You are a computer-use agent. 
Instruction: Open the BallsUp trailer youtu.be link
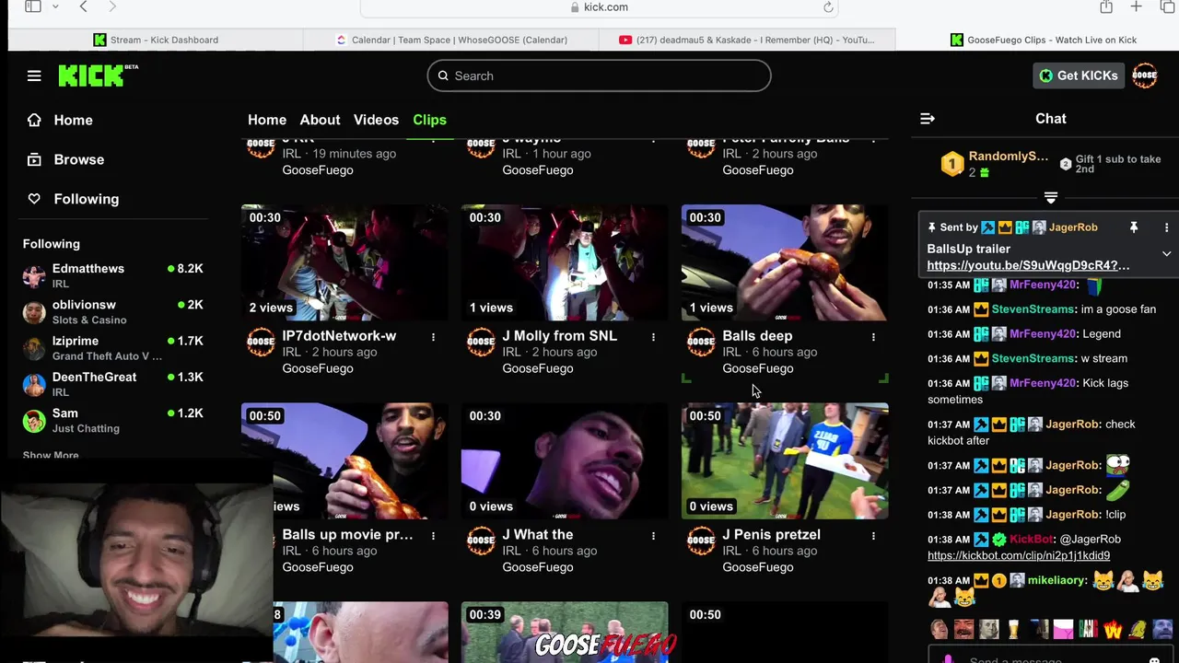[1028, 265]
